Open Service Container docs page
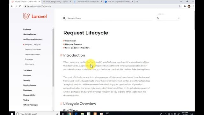 (33, 50)
